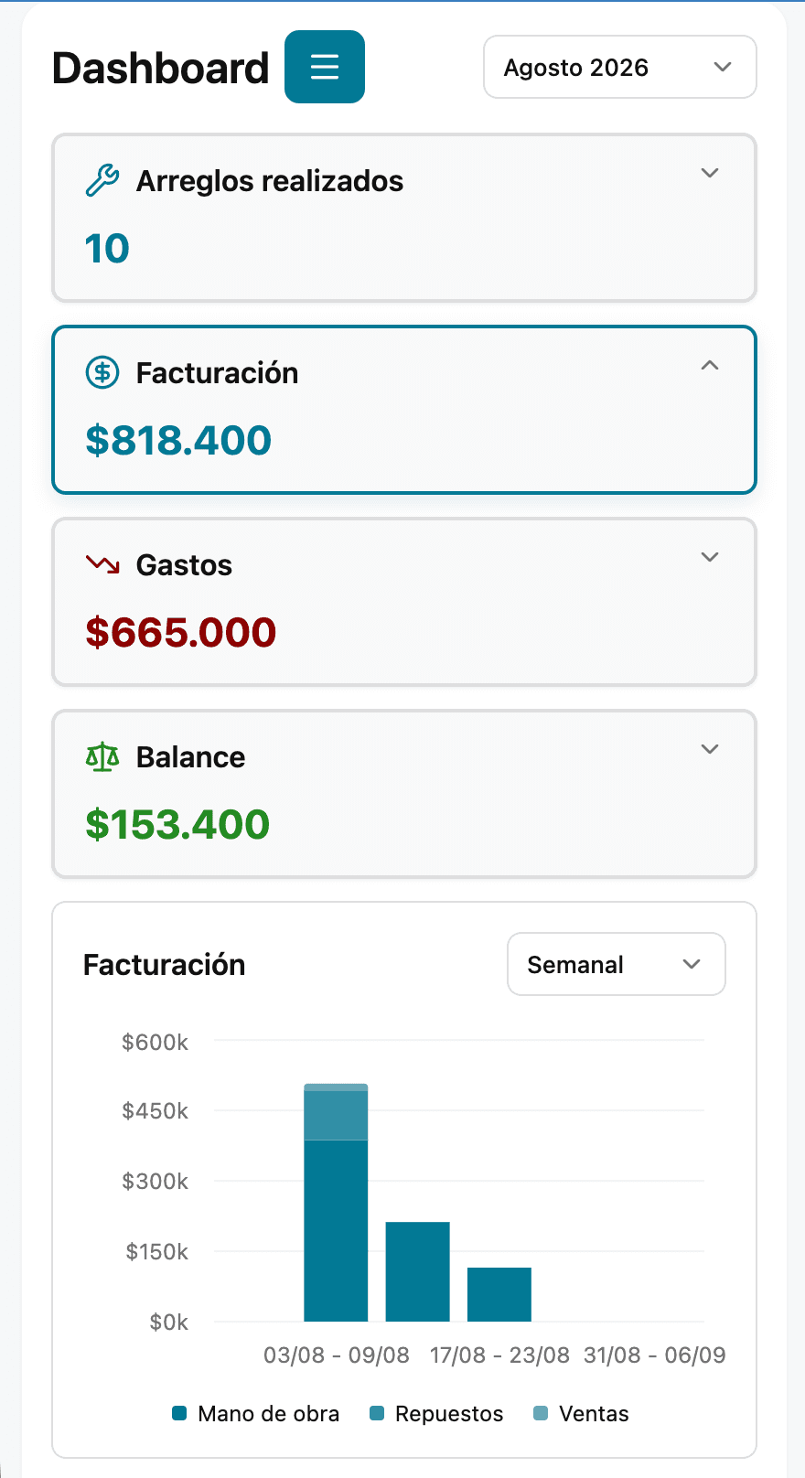Click the red downward trend Gastos icon
Viewport: 805px width, 1478px height.
tap(102, 564)
